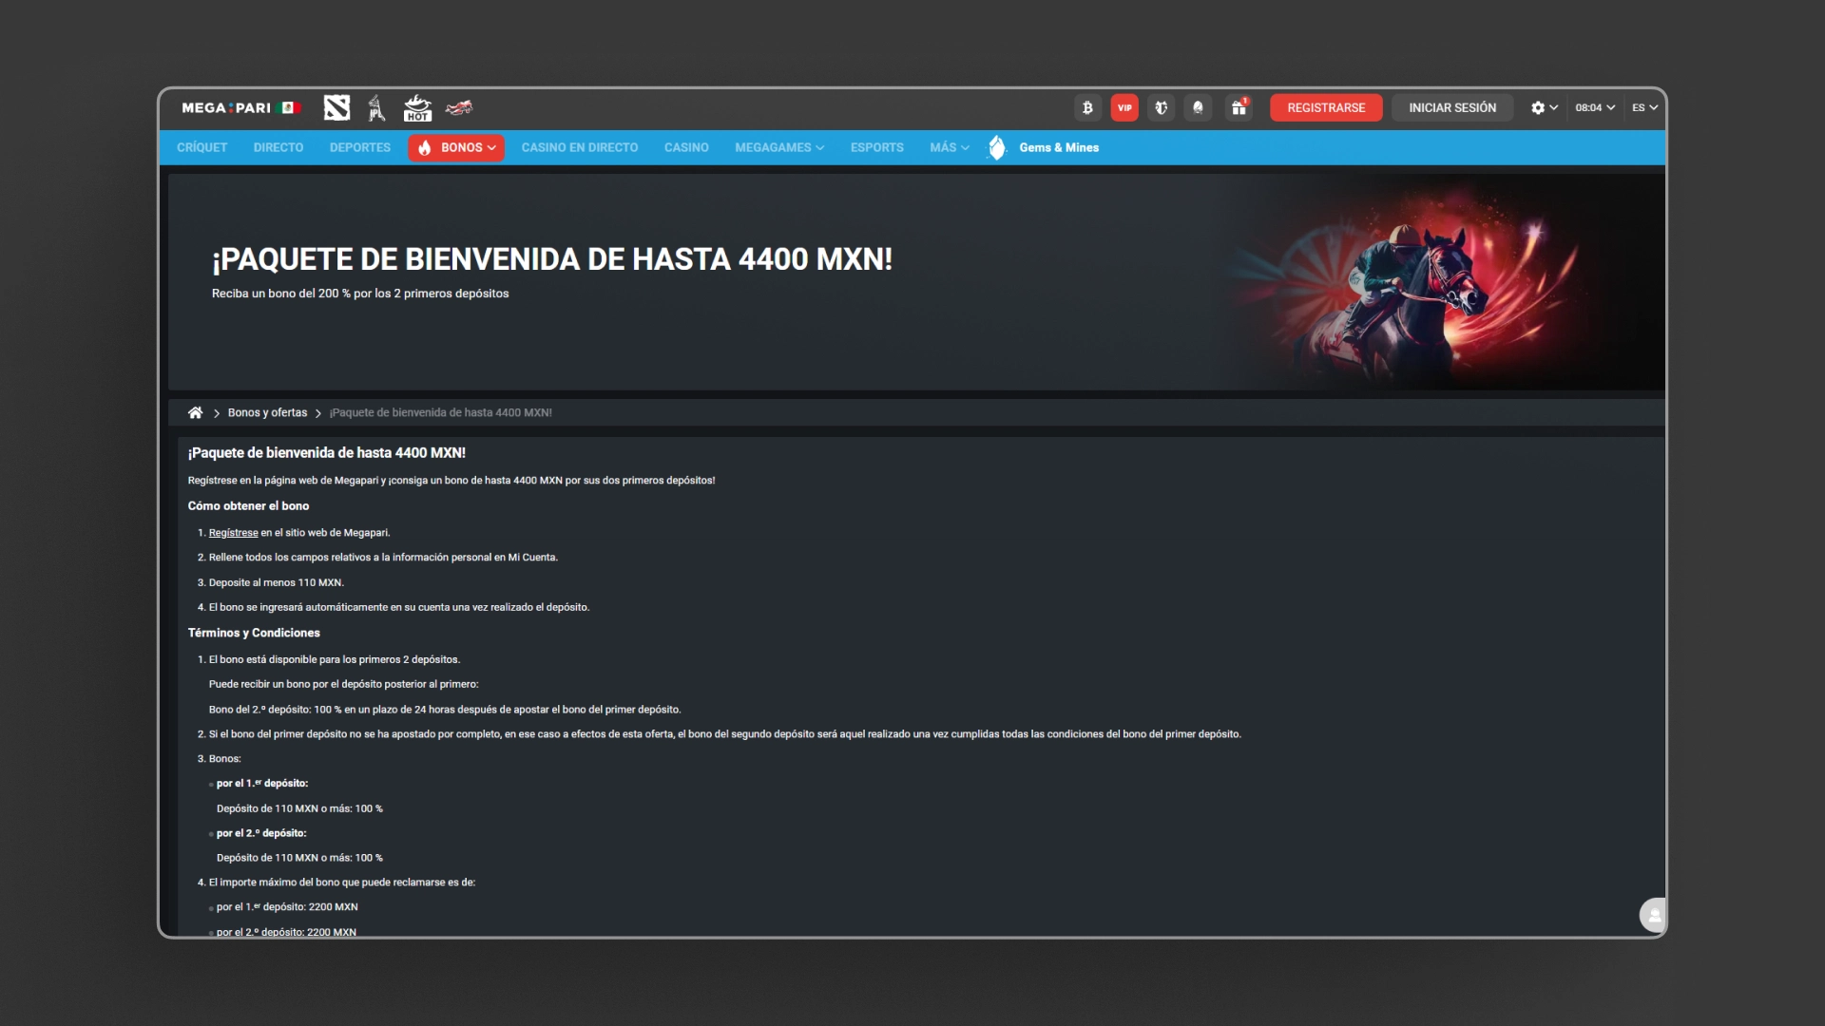Open the Megapari logo home link
The width and height of the screenshot is (1825, 1026).
tap(240, 107)
